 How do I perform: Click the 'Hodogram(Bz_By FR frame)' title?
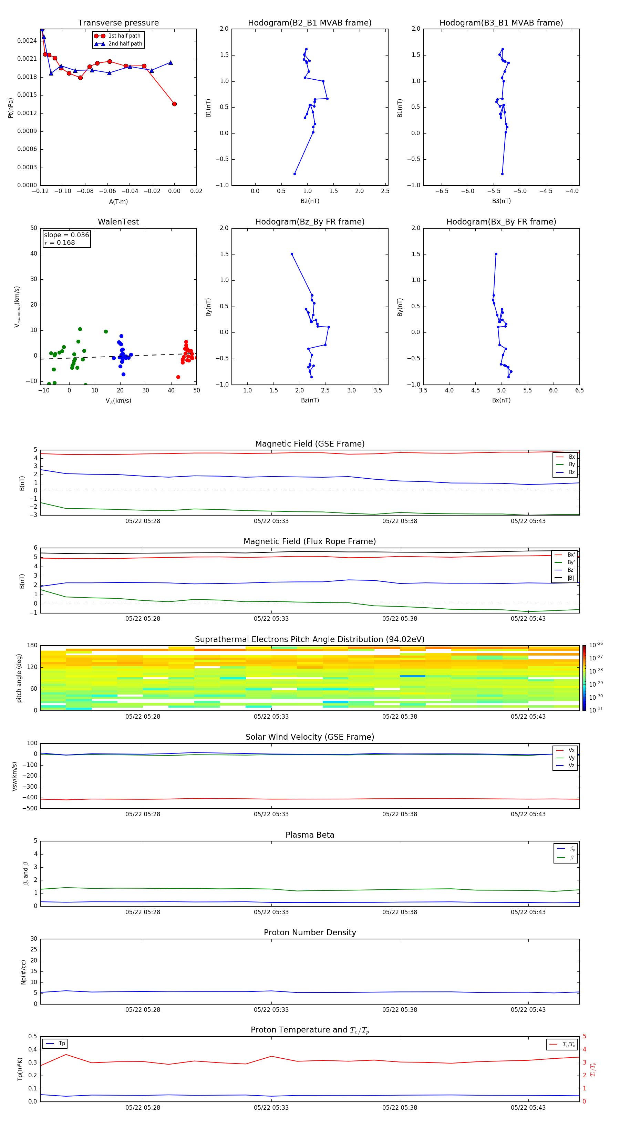pyautogui.click(x=310, y=222)
